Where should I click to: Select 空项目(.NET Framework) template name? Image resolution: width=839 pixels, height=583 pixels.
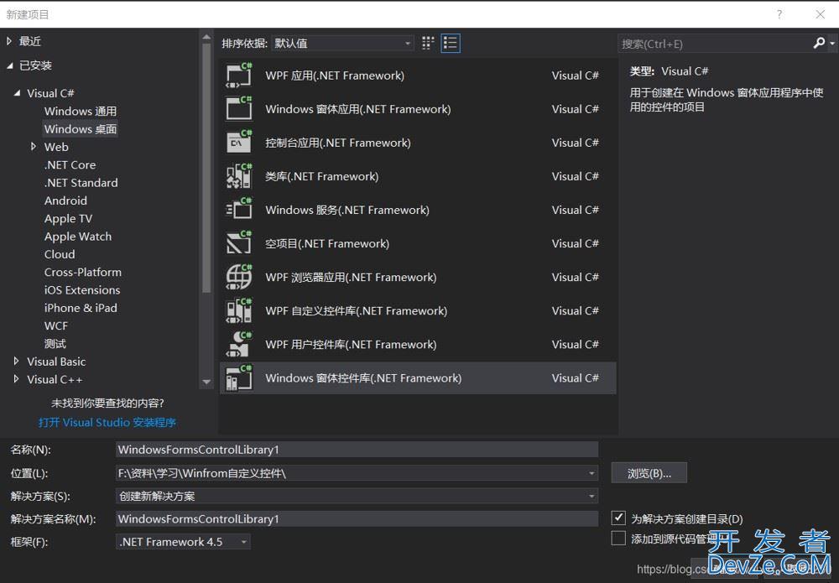pos(327,243)
